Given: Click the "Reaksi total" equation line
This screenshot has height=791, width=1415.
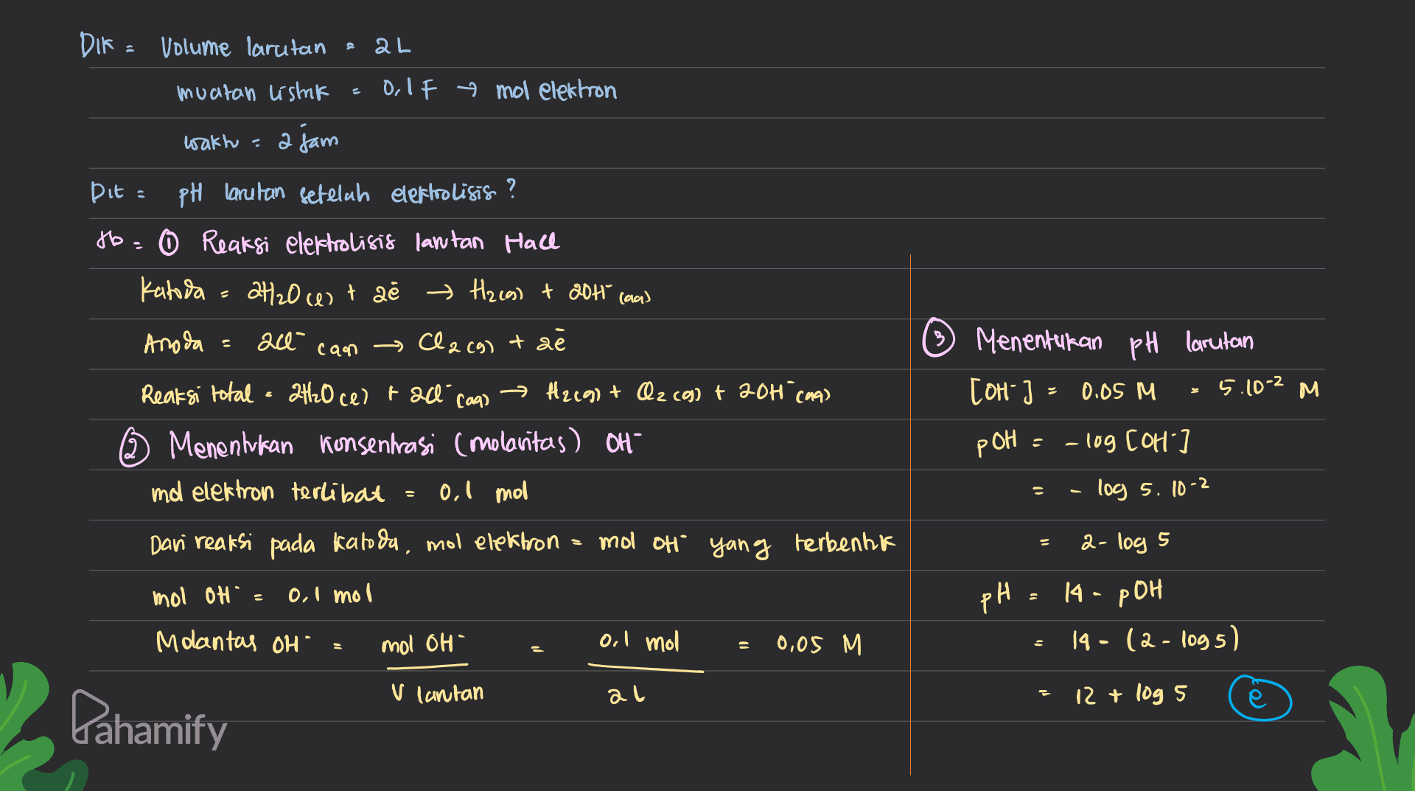Looking at the screenshot, I should click(x=486, y=394).
